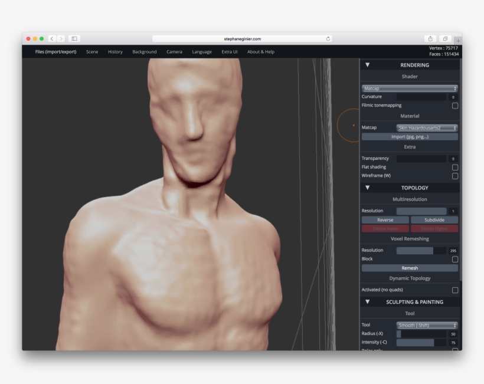Viewport: 484px width, 384px height.
Task: Open the About & Help menu
Action: [260, 51]
